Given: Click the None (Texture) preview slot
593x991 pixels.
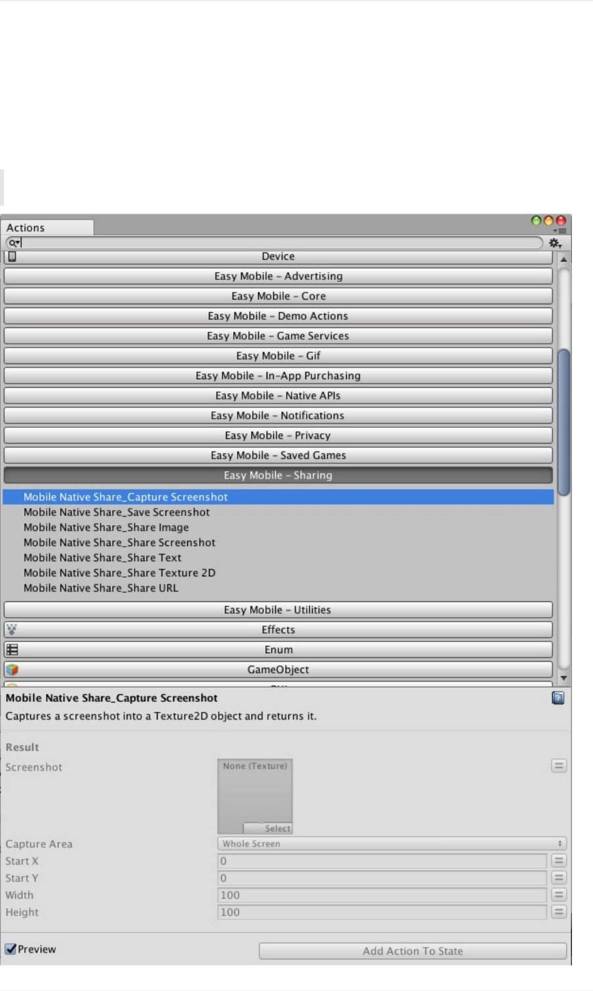Looking at the screenshot, I should click(255, 796).
